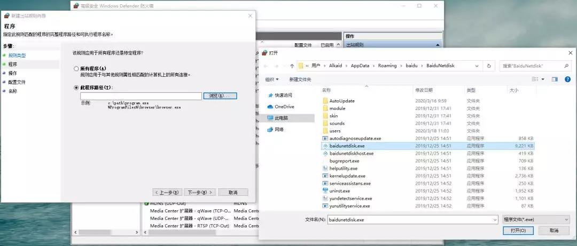Click the kernelupdate.exe file icon
Screen dimensions: 577x246
325,176
